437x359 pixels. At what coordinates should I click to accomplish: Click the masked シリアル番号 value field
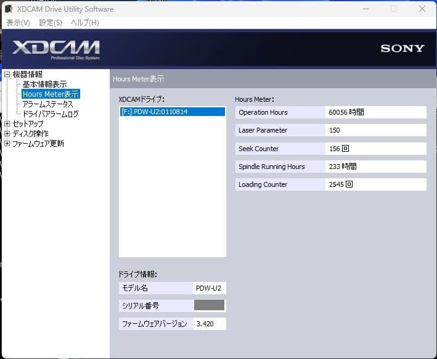tap(209, 305)
